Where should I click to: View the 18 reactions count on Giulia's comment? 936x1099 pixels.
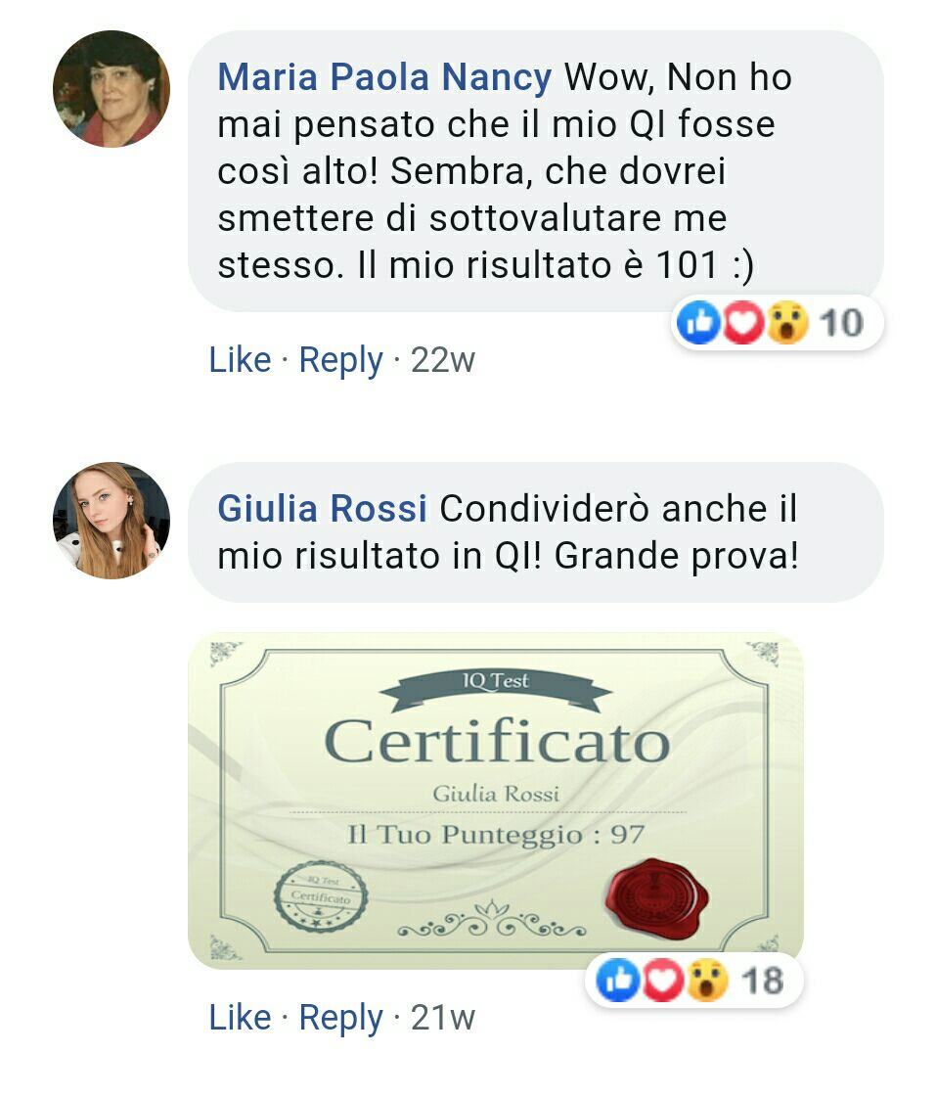(762, 981)
